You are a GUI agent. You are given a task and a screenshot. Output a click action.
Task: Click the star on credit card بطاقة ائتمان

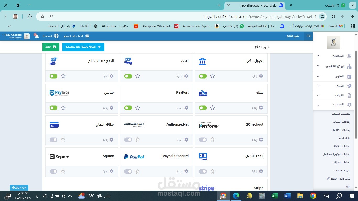pos(63,140)
